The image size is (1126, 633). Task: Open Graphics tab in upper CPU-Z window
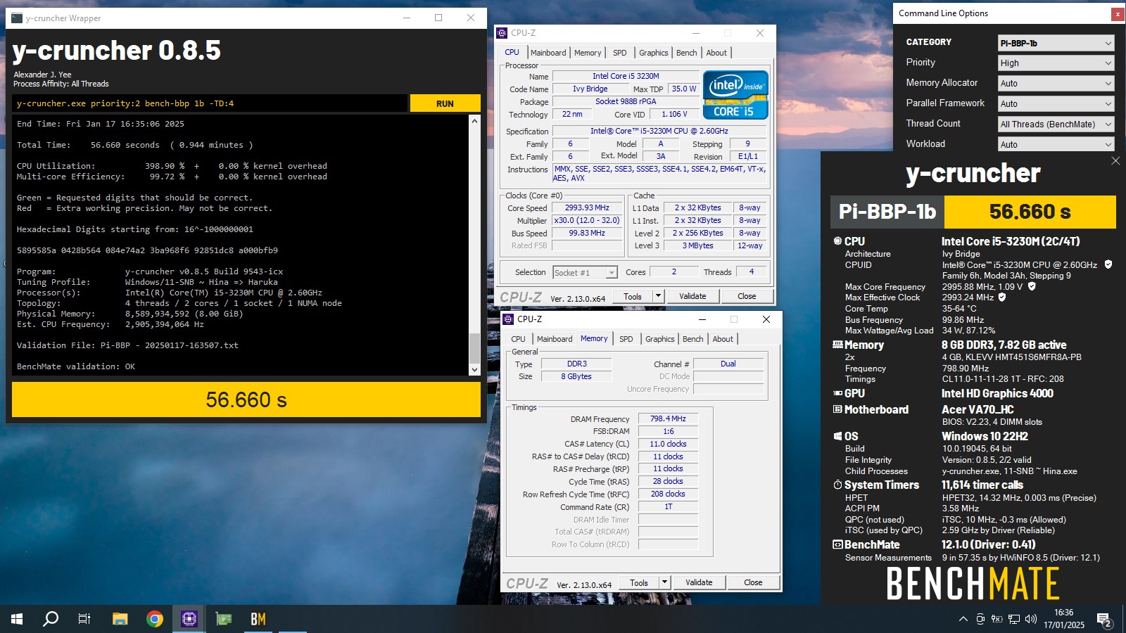pyautogui.click(x=654, y=53)
